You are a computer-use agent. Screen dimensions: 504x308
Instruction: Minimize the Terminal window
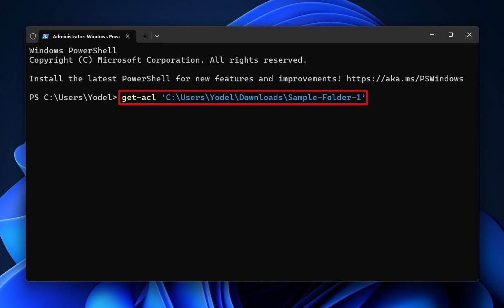click(432, 35)
